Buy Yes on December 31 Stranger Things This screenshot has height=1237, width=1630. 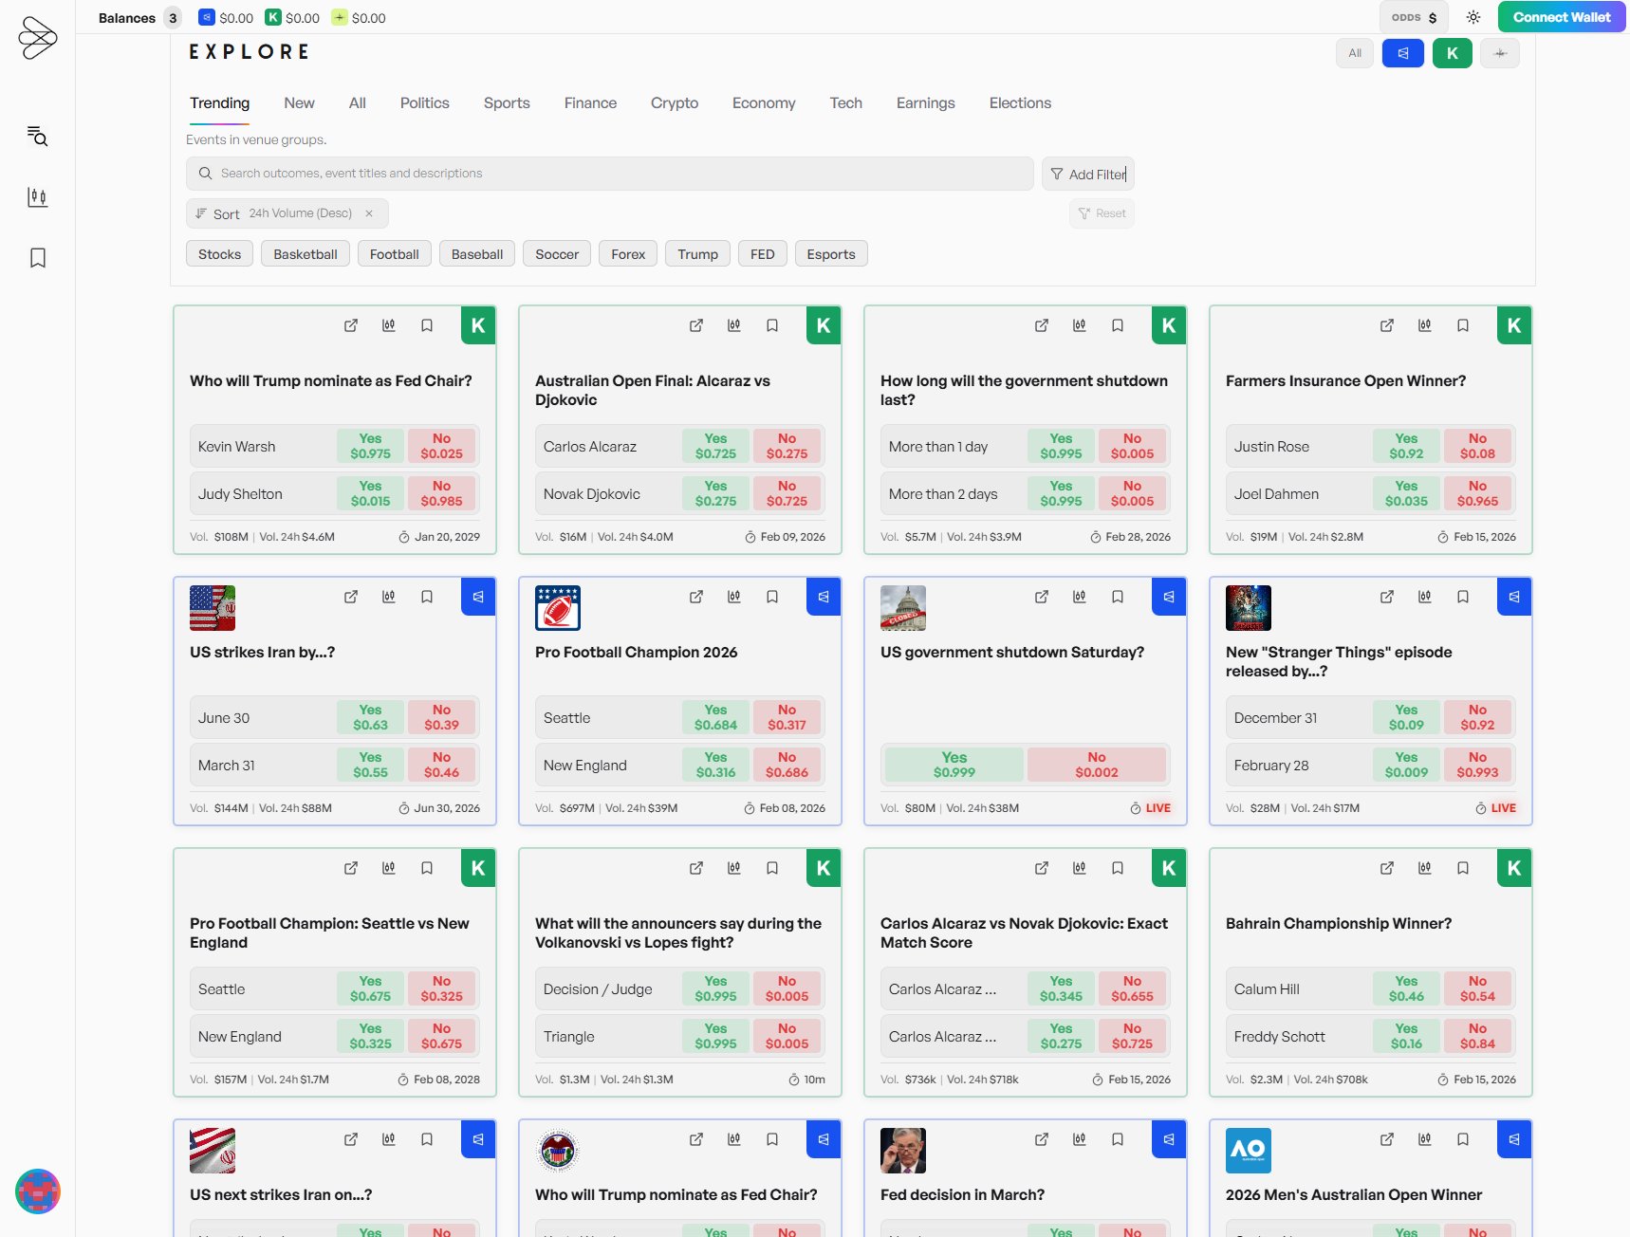click(x=1406, y=717)
